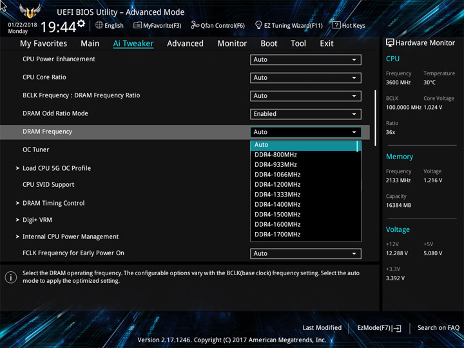Go to the Advanced tab

(185, 44)
